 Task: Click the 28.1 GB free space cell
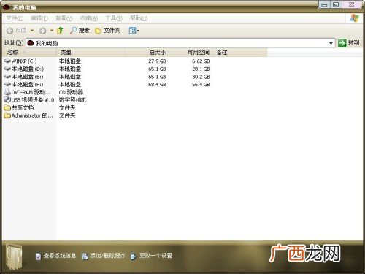(201, 69)
